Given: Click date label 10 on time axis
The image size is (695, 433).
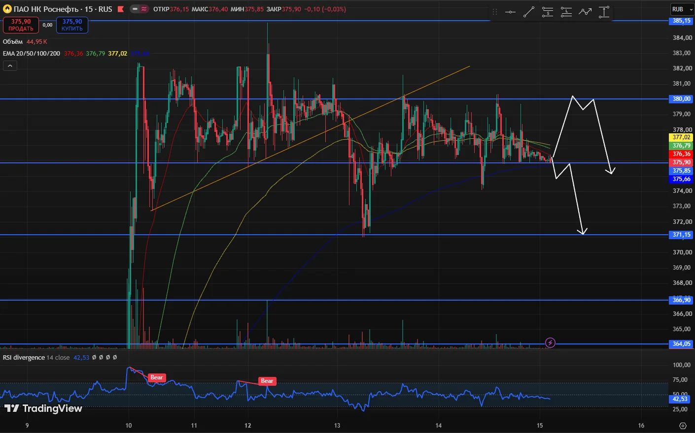Looking at the screenshot, I should point(129,426).
